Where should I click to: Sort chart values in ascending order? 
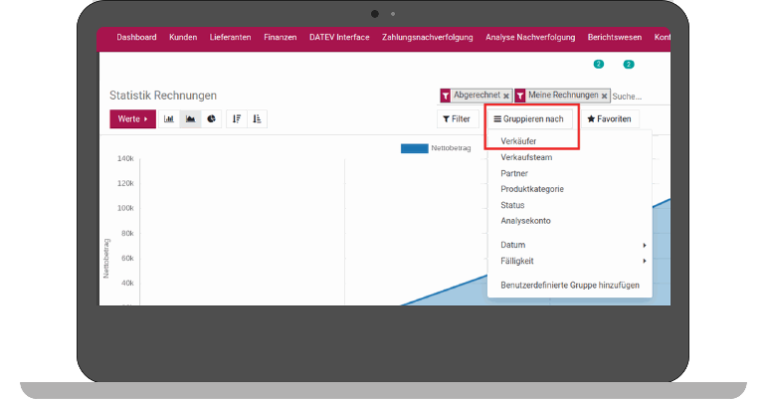tap(257, 119)
